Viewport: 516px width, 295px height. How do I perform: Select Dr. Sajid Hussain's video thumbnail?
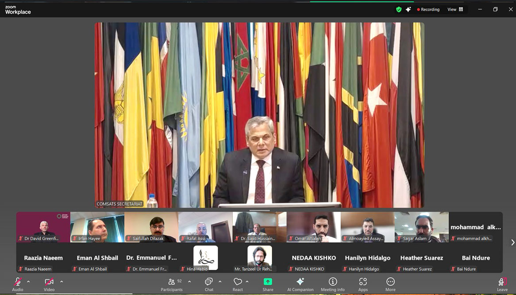(260, 227)
